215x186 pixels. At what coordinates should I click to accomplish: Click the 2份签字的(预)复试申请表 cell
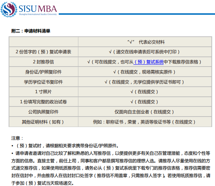44,52
